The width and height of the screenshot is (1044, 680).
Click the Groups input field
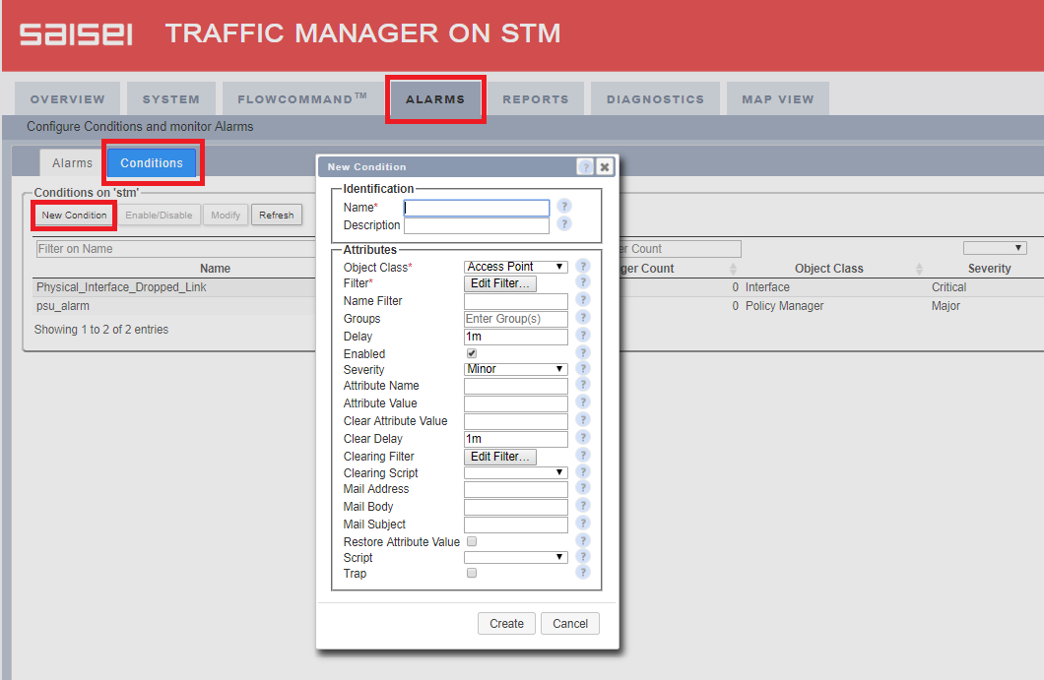[516, 319]
